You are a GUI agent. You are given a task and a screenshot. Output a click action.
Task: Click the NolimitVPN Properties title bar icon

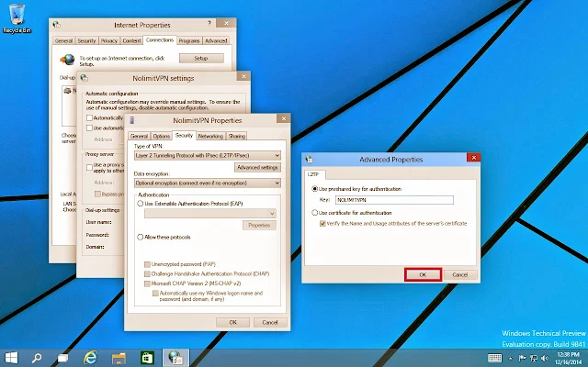[x=131, y=120]
